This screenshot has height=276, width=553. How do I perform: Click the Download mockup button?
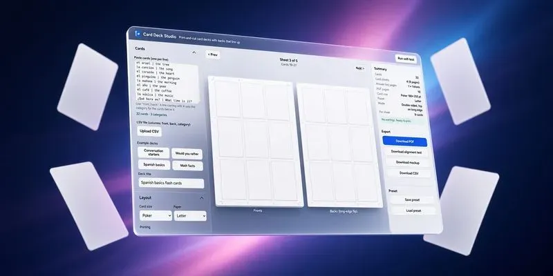pyautogui.click(x=408, y=163)
